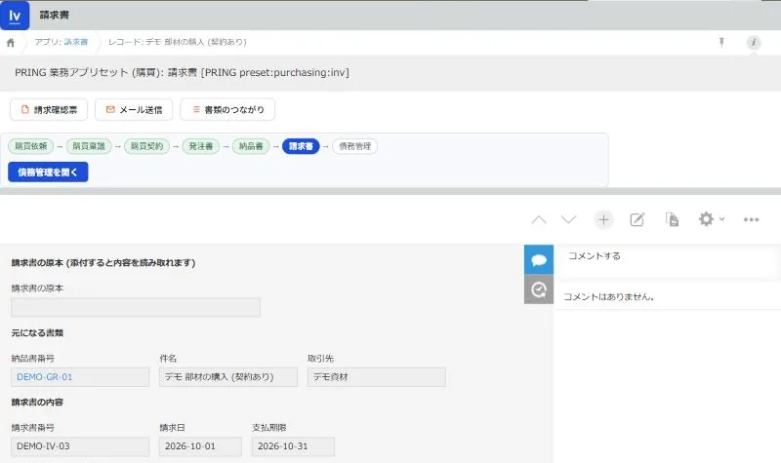Click the 件名 field value デモ 部材の購入

point(228,377)
